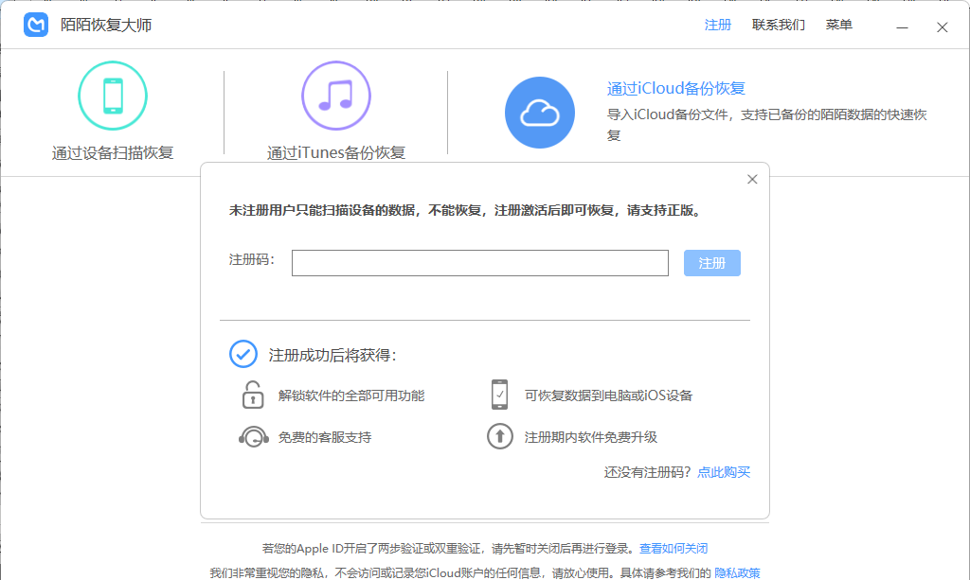Image resolution: width=970 pixels, height=580 pixels.
Task: Open the 点此购买 purchase link
Action: pos(724,472)
